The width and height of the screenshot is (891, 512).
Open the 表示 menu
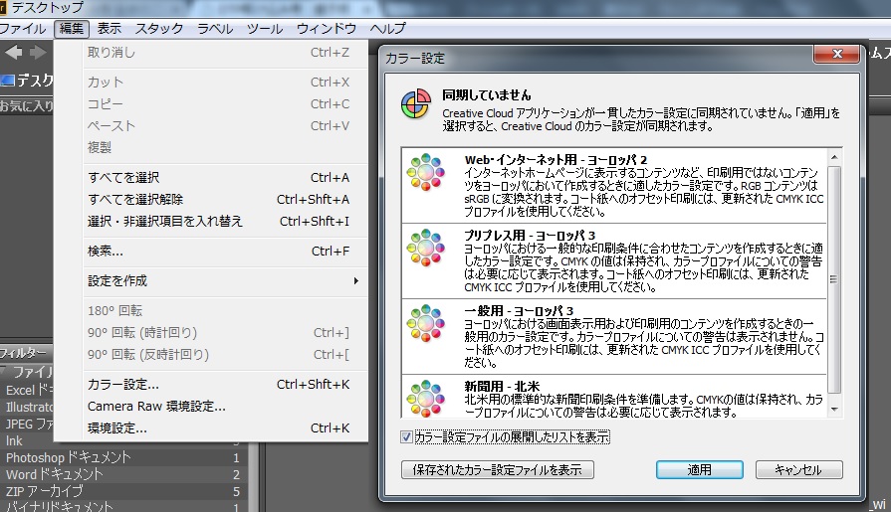coord(110,29)
